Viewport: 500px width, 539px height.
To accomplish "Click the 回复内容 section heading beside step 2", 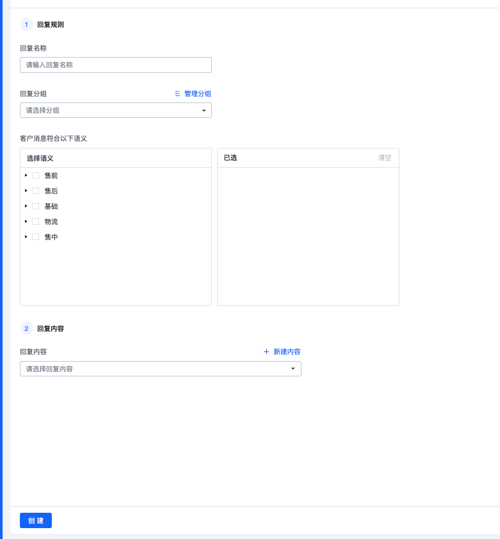I will (x=51, y=328).
